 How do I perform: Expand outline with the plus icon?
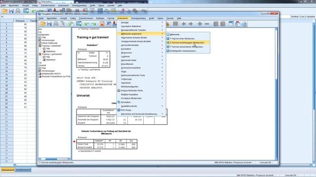click(199, 24)
